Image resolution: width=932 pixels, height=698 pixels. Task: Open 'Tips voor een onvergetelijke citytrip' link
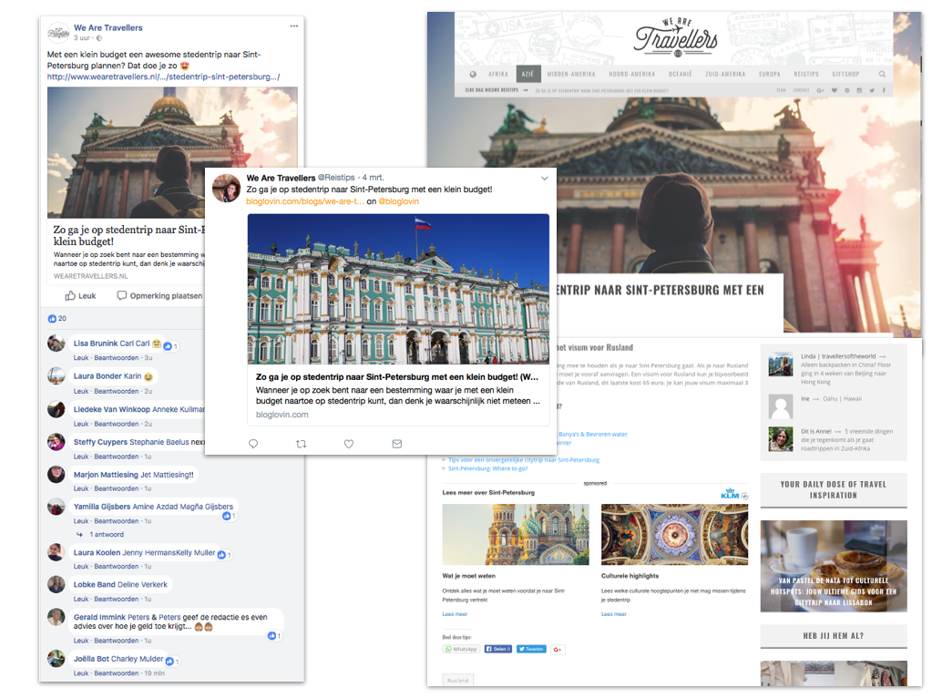pos(524,460)
